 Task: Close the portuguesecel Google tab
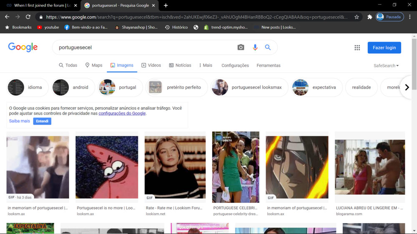tap(153, 5)
